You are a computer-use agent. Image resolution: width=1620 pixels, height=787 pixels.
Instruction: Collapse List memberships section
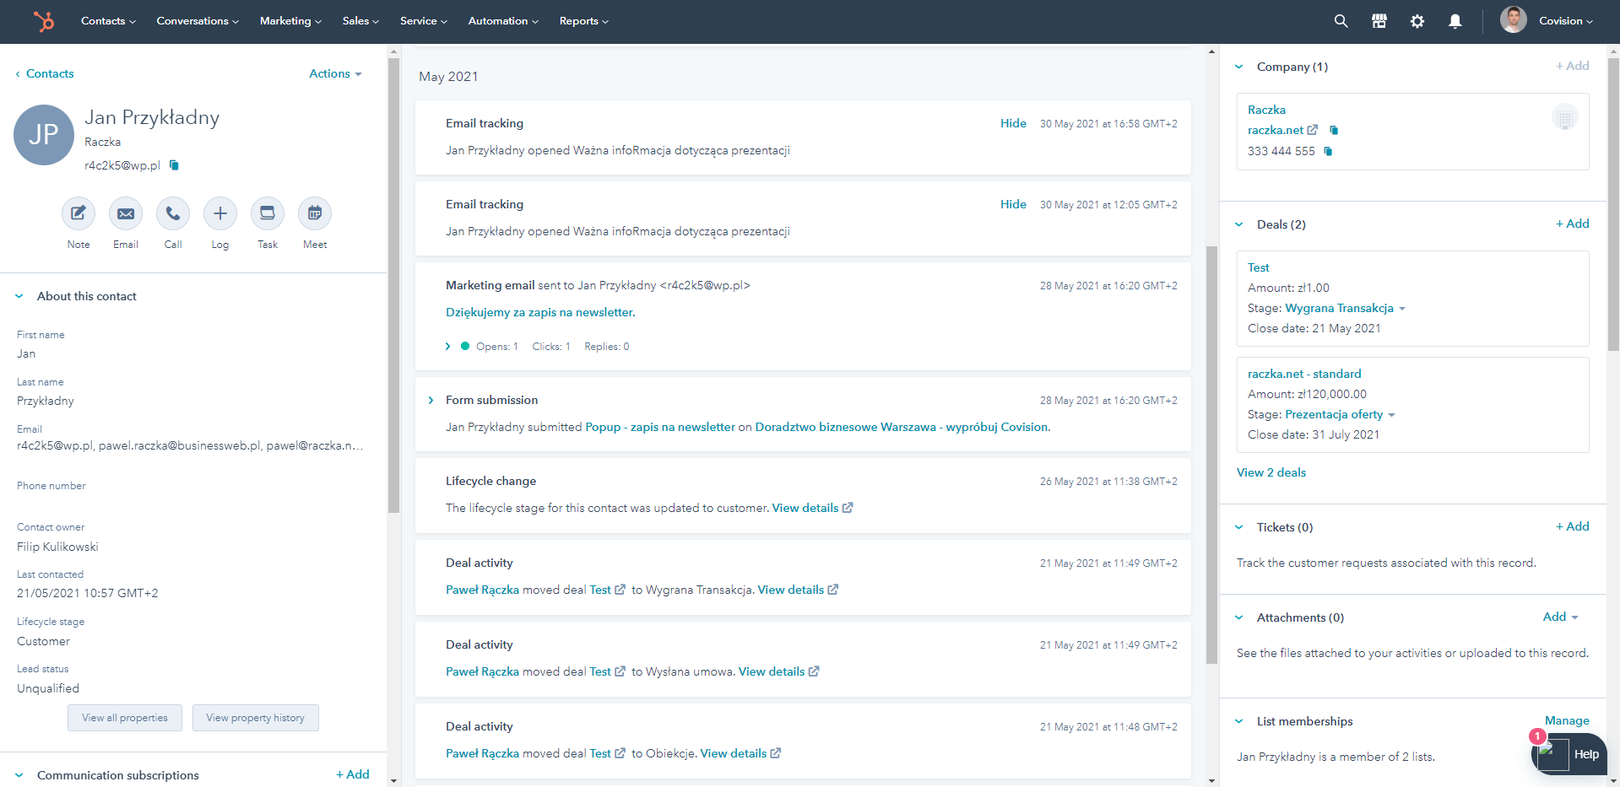1239,721
